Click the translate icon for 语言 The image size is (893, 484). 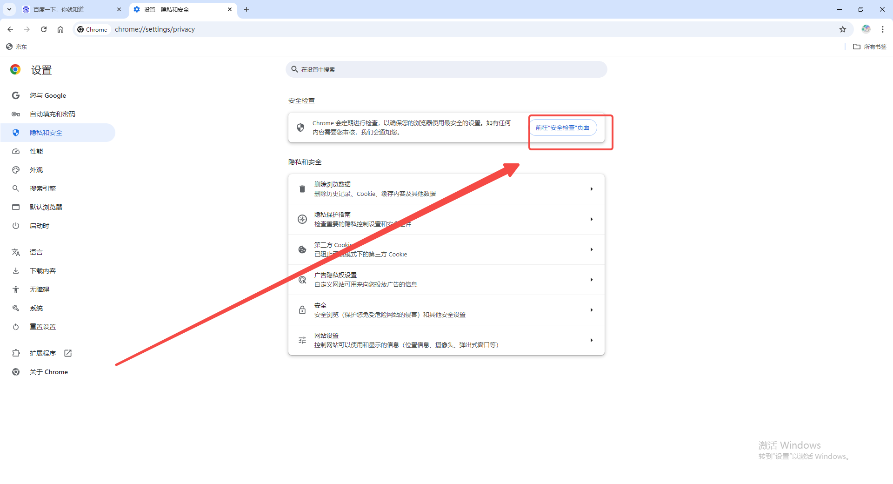(x=16, y=252)
